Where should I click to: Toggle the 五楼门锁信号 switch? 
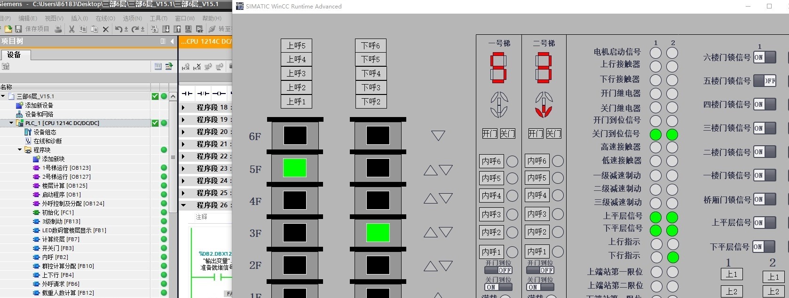tap(765, 81)
